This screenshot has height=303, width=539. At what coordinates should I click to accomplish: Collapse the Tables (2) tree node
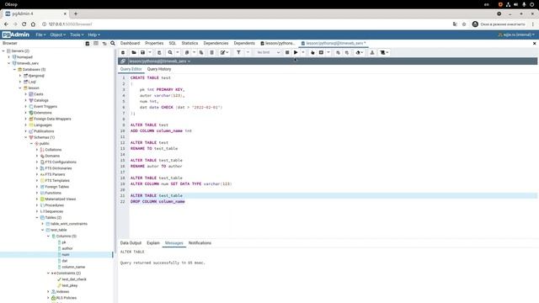37,217
